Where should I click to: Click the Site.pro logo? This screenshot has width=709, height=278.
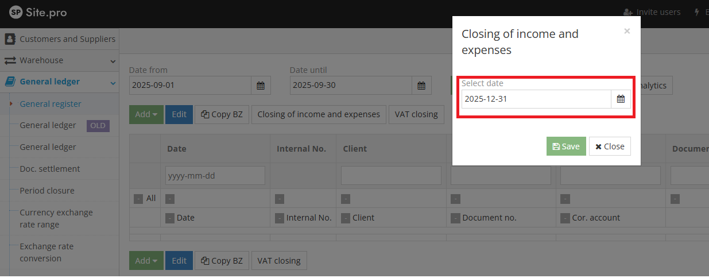(37, 11)
